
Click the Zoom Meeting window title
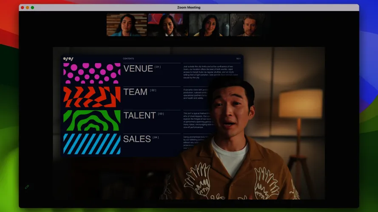tap(189, 8)
